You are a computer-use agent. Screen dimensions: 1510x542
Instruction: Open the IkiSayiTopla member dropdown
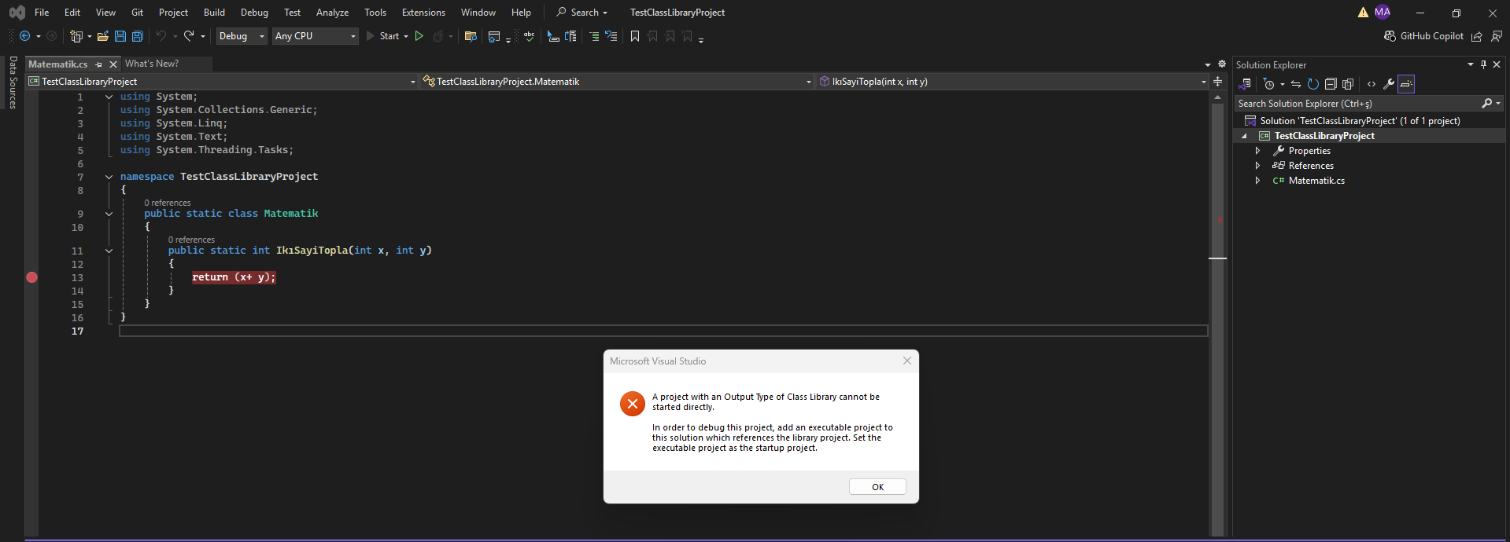click(x=1012, y=82)
